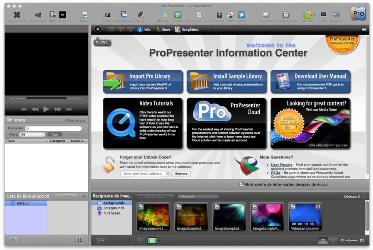
Task: Toggle the Salida output icon
Action: (x=323, y=15)
